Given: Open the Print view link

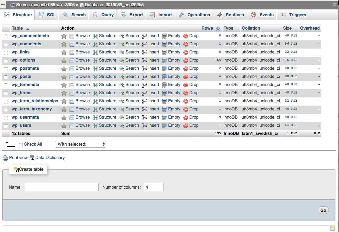Looking at the screenshot, I should (x=18, y=157).
